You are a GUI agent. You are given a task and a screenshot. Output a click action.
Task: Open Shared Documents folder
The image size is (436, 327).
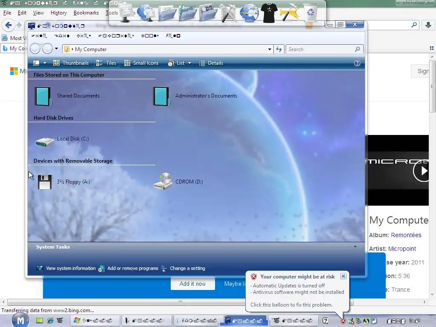pyautogui.click(x=67, y=96)
